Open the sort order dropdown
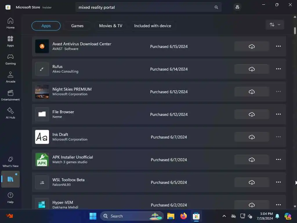Screen dimensions: 297x223 point(275,25)
